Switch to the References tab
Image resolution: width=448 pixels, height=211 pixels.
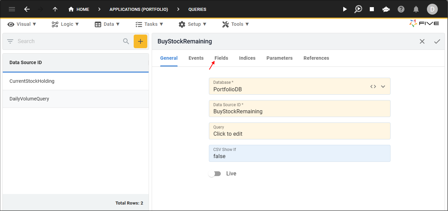point(316,58)
